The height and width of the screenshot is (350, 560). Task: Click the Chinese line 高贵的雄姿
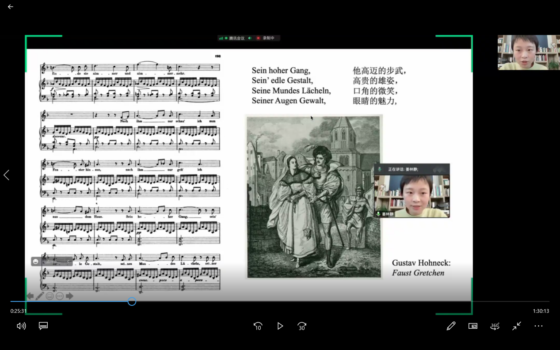coord(375,80)
